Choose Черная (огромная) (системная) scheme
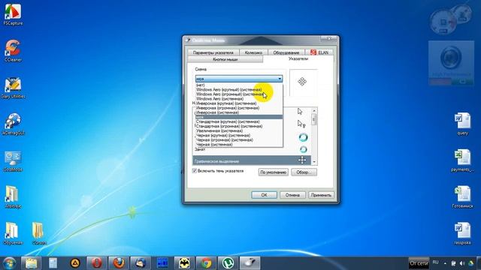This screenshot has width=481, height=270. point(239,140)
